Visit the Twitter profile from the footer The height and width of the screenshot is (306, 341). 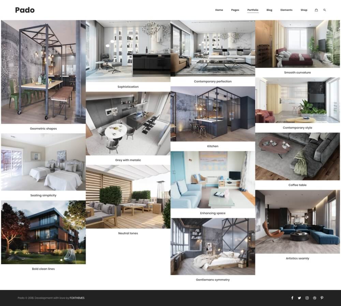tap(299, 298)
